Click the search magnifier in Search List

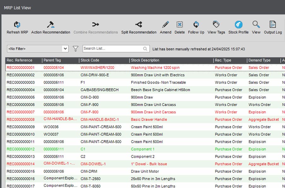point(145,49)
